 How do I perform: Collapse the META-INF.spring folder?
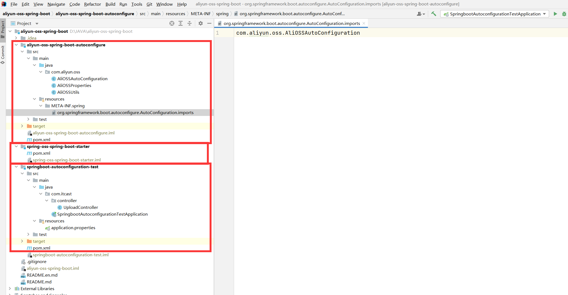[x=41, y=106]
